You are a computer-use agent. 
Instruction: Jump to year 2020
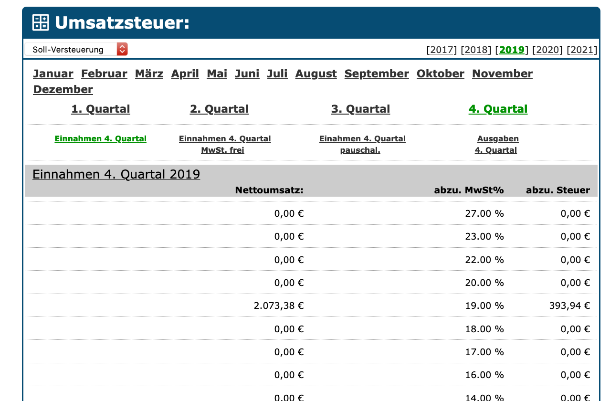tap(547, 50)
